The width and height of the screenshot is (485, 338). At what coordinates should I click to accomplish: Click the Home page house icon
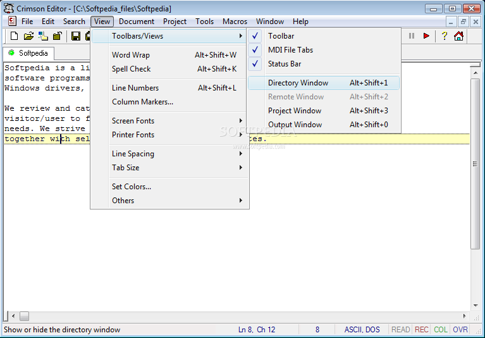point(458,36)
